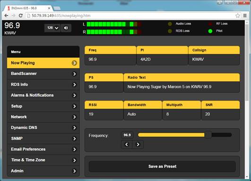Step frequency down with the left arrow
This screenshot has height=181, width=251.
pyautogui.click(x=127, y=145)
